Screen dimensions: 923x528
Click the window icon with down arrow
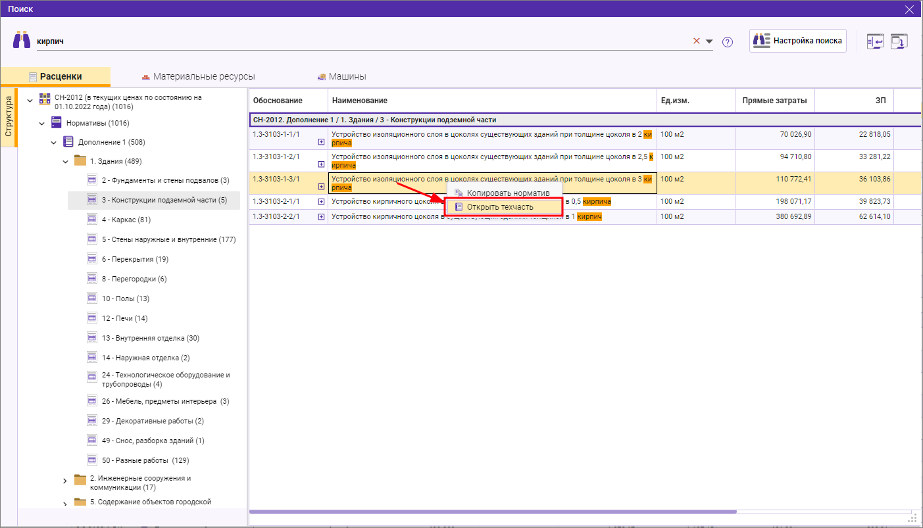(x=899, y=41)
